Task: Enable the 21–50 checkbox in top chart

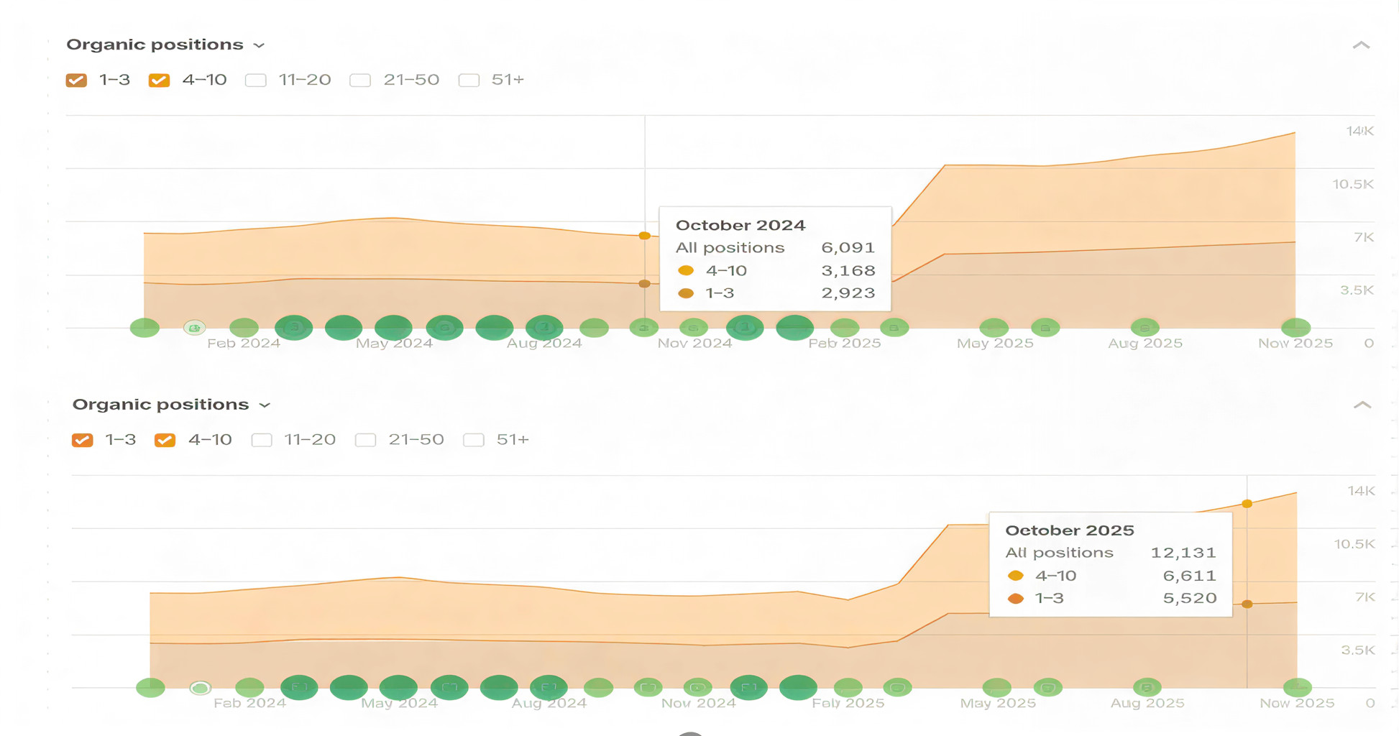Action: click(x=360, y=80)
